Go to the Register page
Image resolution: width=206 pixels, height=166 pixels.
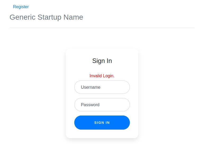point(21,7)
